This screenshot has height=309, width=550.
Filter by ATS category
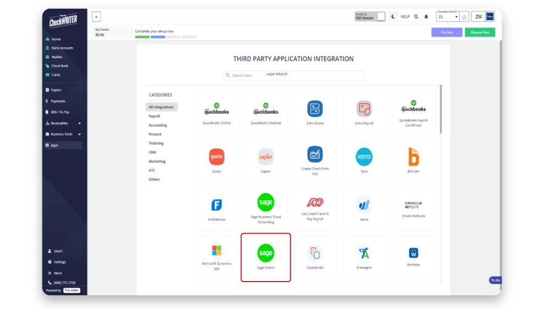152,171
